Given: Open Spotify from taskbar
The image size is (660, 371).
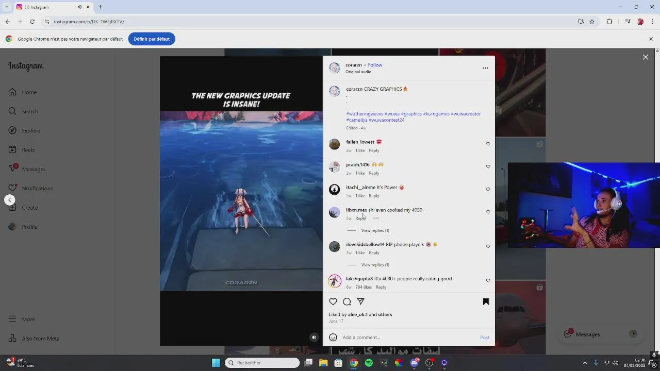Looking at the screenshot, I should (369, 363).
